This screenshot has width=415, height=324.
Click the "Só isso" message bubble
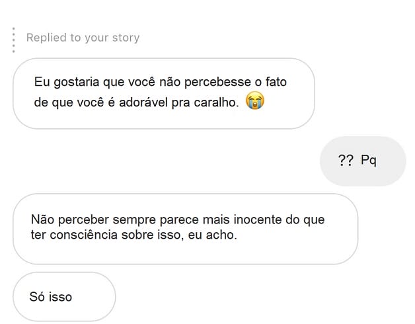(64, 297)
